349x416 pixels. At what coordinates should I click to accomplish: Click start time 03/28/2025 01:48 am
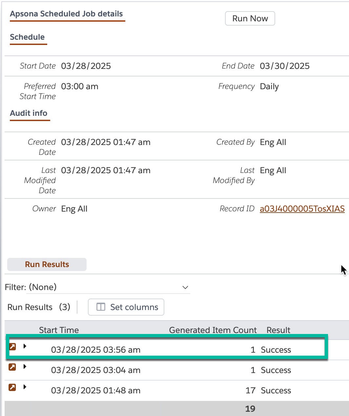[96, 390]
